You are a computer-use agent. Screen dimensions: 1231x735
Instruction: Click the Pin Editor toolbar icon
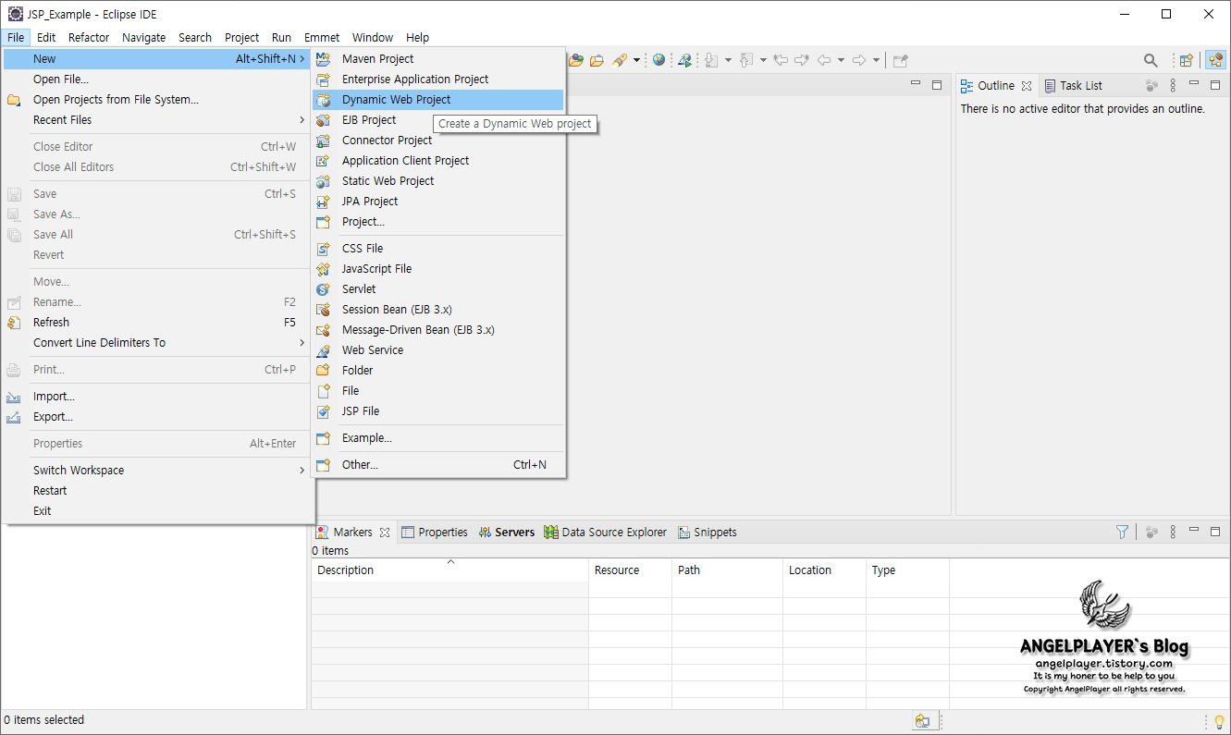(900, 60)
